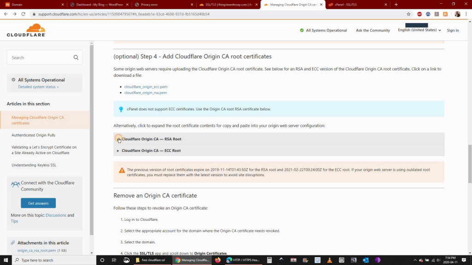Switch to the cPanel - SSL/TLS tab

358,5
